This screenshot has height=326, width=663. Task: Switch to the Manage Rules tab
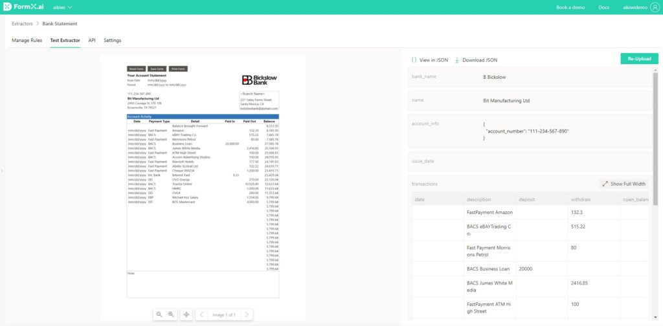tap(27, 41)
